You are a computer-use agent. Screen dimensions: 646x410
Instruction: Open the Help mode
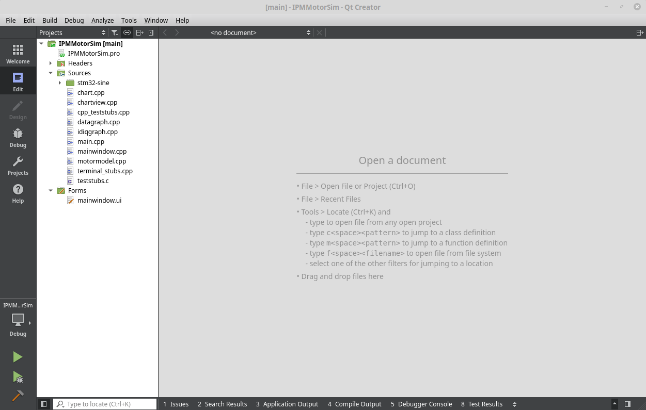18,193
